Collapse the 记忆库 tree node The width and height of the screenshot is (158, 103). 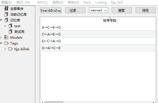coord(1,20)
